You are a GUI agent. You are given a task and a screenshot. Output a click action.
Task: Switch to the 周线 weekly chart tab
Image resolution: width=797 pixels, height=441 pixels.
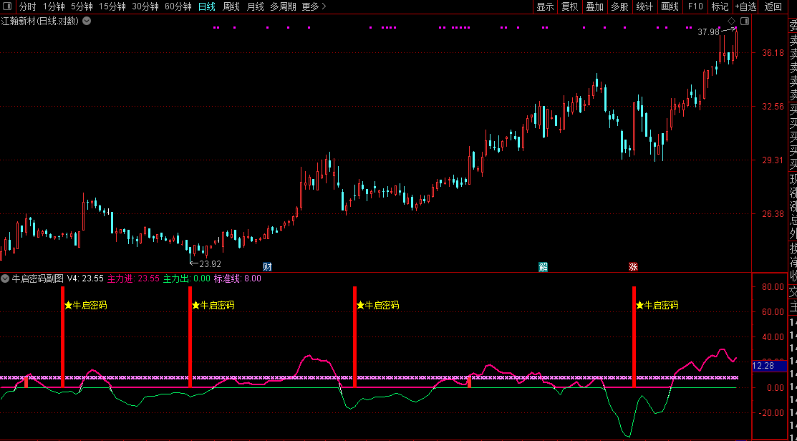231,6
